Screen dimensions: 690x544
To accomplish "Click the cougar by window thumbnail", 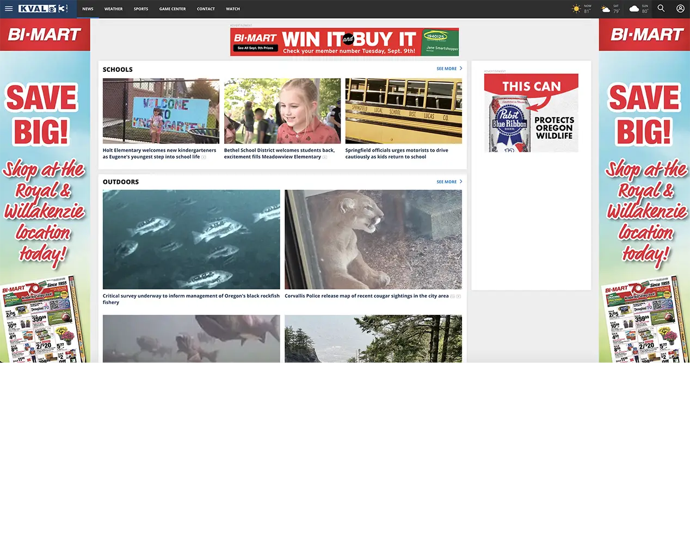I will tap(373, 239).
